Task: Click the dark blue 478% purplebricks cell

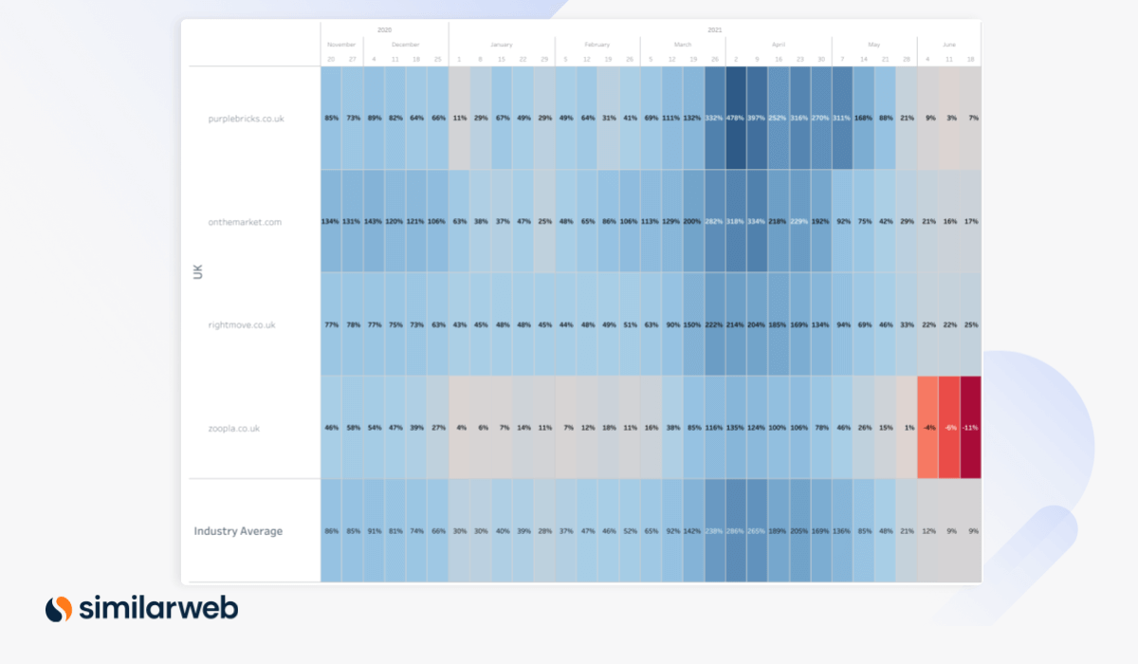Action: click(x=737, y=119)
